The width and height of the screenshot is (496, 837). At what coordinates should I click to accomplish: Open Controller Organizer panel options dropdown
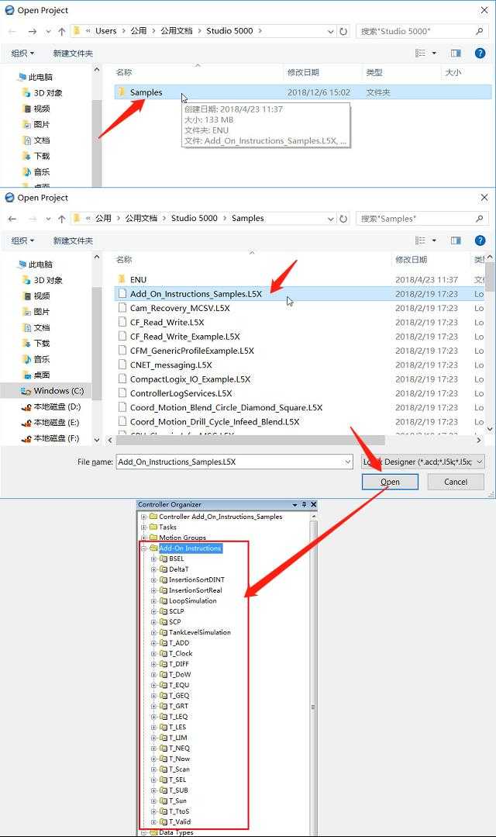click(x=294, y=504)
